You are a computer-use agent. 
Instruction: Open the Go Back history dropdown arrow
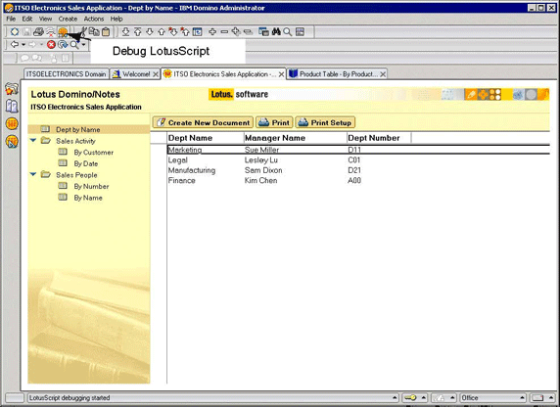click(x=23, y=45)
